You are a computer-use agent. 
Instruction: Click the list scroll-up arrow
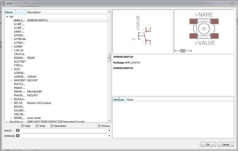(x=109, y=12)
